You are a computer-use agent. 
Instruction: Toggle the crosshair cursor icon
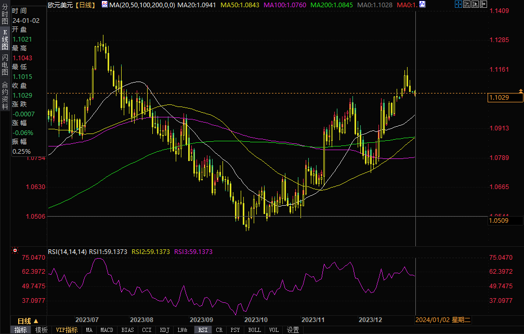(x=458, y=4)
